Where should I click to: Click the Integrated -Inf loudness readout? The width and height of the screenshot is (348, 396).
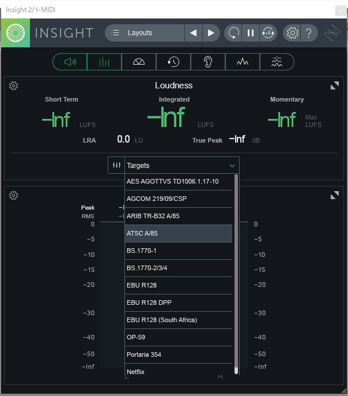[x=167, y=117]
